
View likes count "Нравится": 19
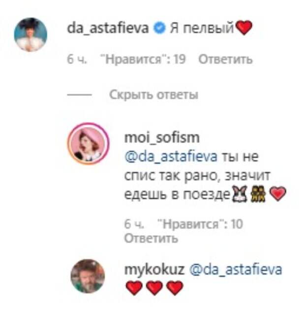coord(143,59)
